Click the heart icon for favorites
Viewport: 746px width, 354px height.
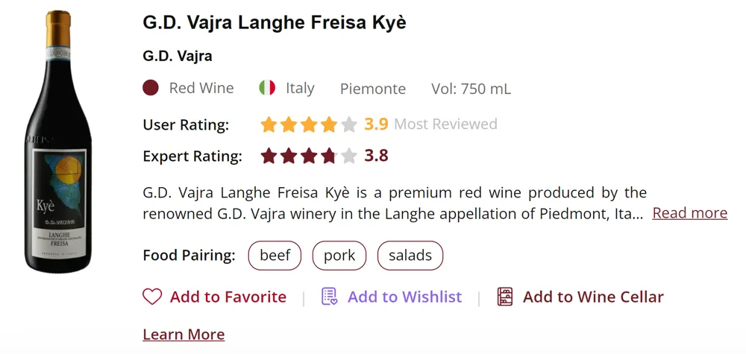[152, 297]
